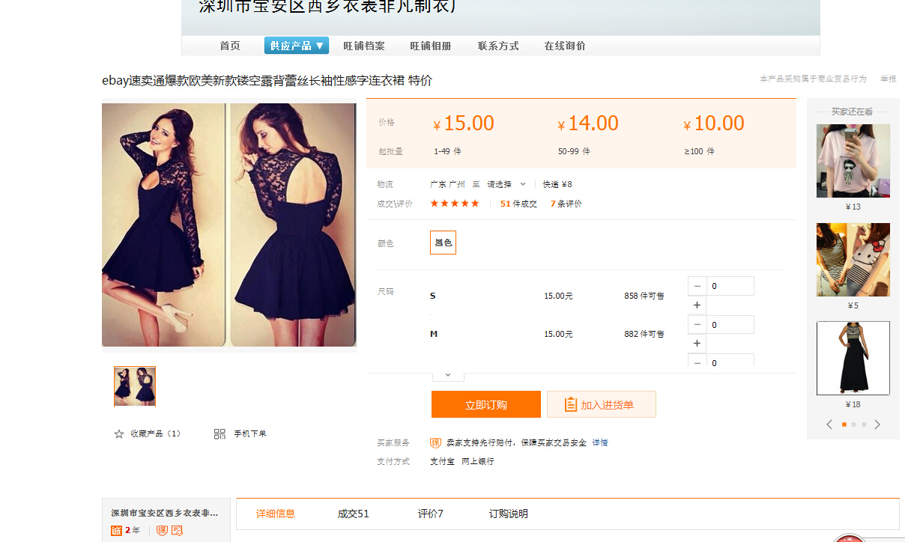Click the 加入进货单 add to cart button
Viewport: 905px width, 542px height.
[601, 404]
